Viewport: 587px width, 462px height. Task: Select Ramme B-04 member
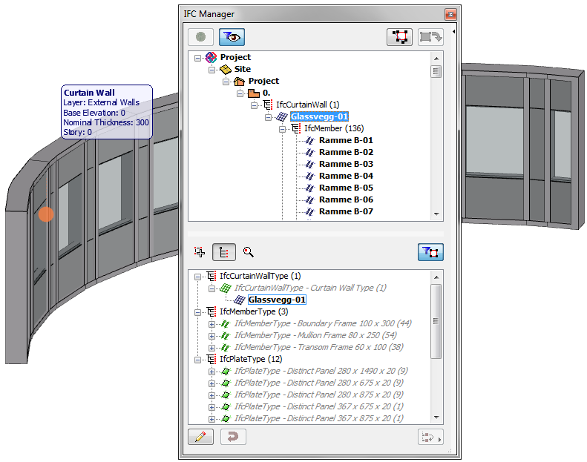coord(346,176)
